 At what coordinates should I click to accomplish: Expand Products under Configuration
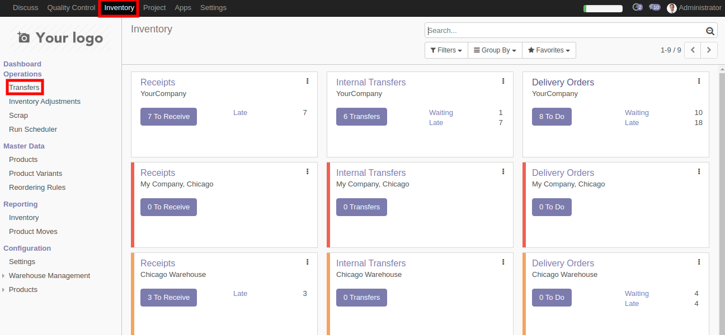[23, 290]
